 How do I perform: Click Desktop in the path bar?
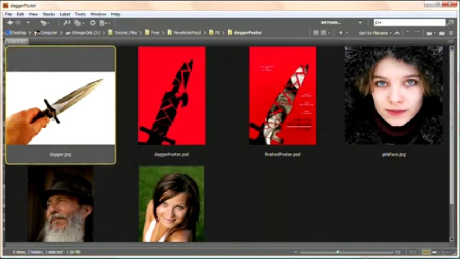(17, 32)
